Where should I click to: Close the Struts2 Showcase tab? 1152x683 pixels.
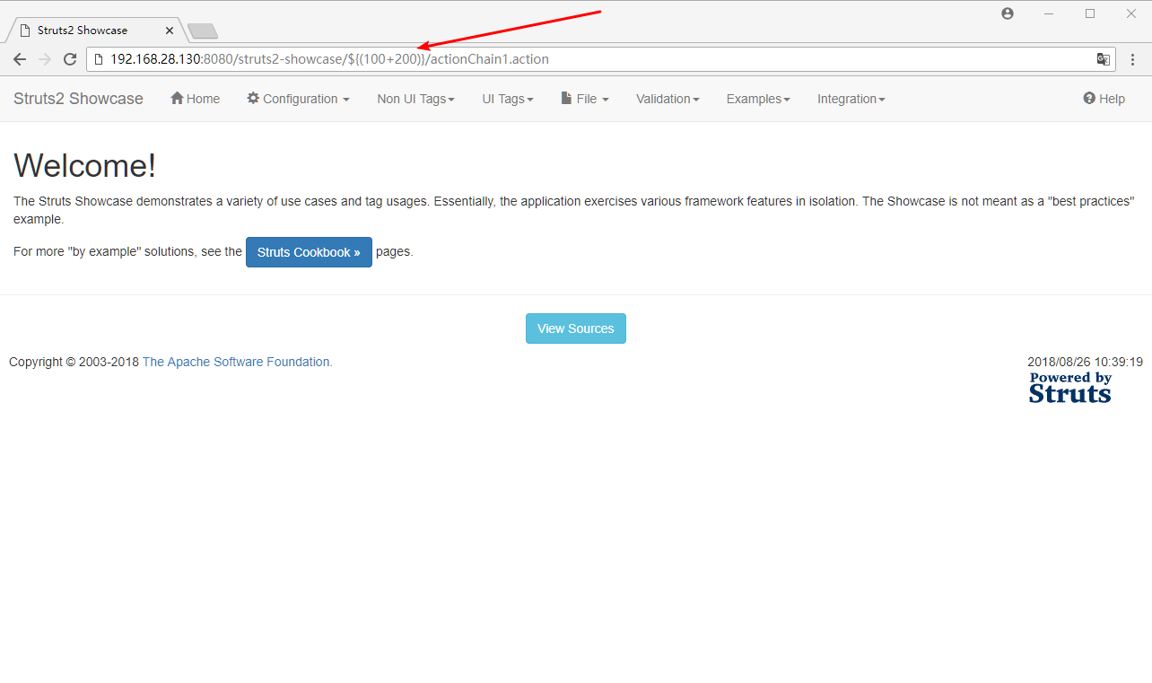pyautogui.click(x=169, y=31)
